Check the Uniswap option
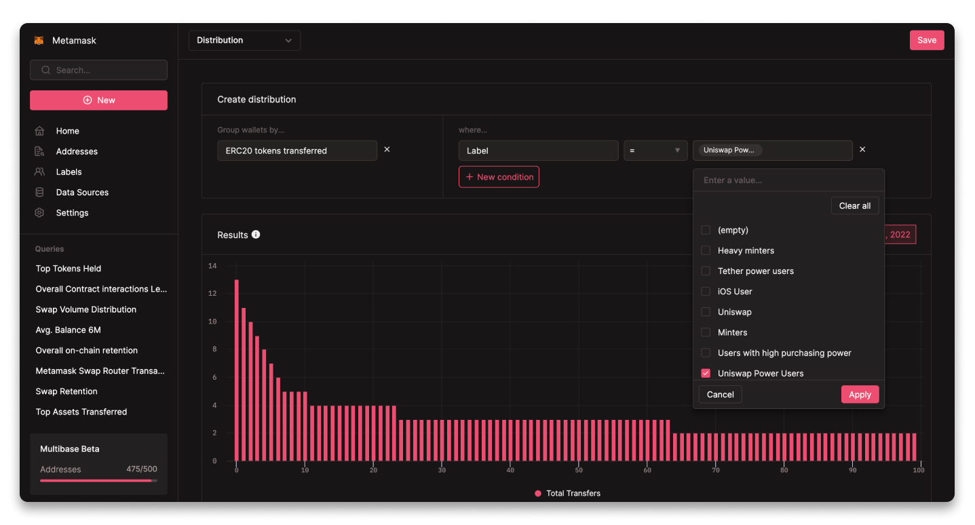Viewport: 975px width, 525px height. point(706,312)
